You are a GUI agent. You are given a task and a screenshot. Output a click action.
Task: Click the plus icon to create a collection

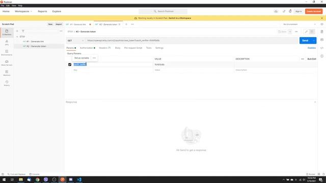17,31
